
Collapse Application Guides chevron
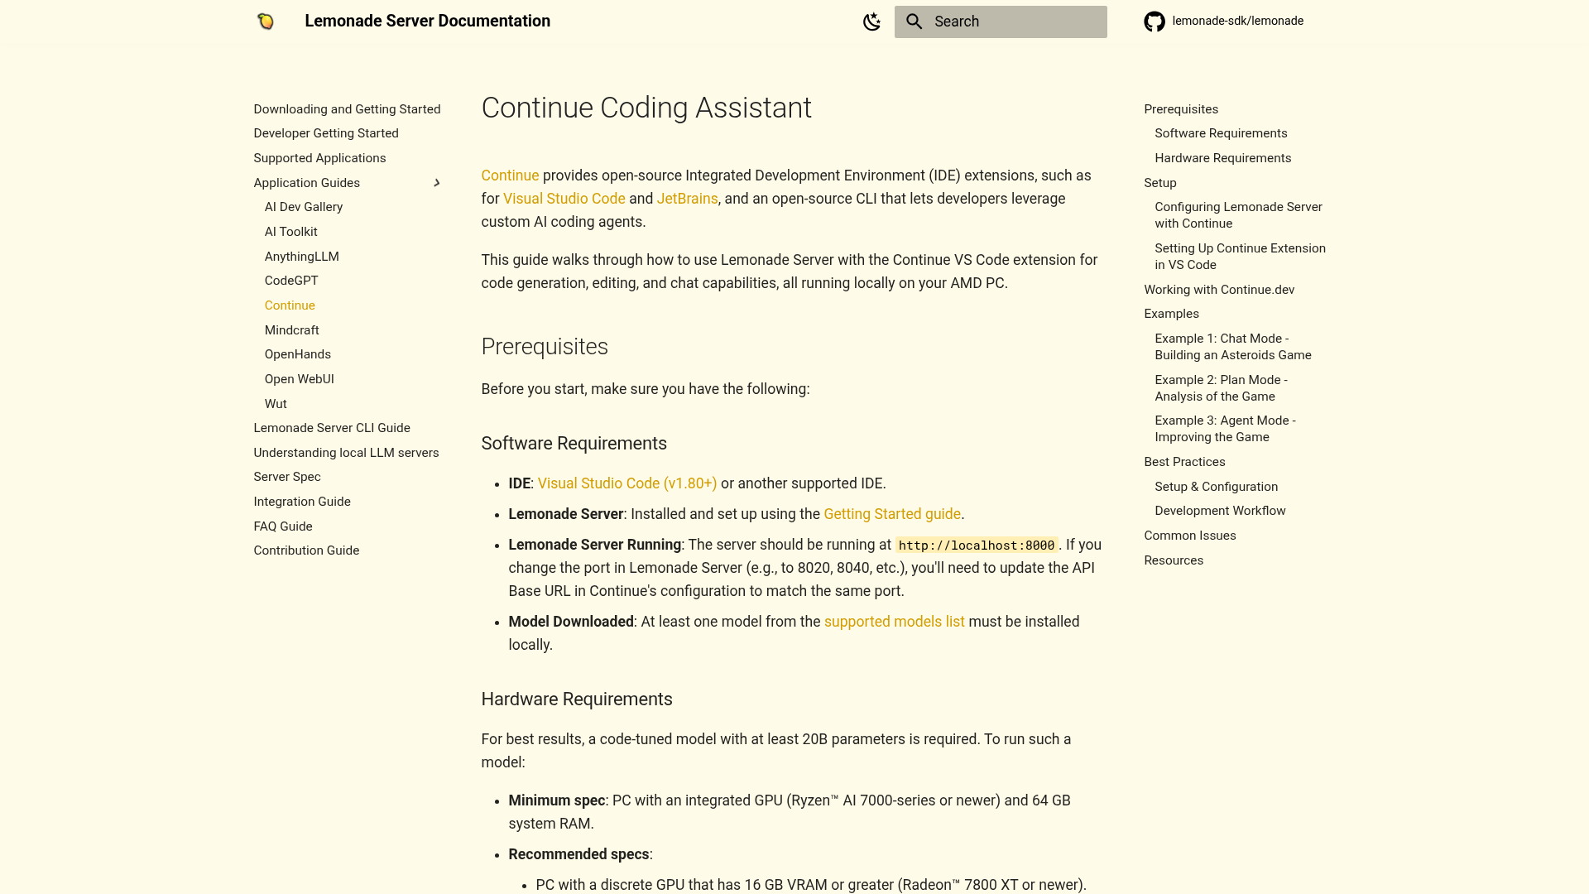click(437, 183)
